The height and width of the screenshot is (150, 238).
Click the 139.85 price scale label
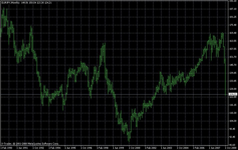coord(233,73)
